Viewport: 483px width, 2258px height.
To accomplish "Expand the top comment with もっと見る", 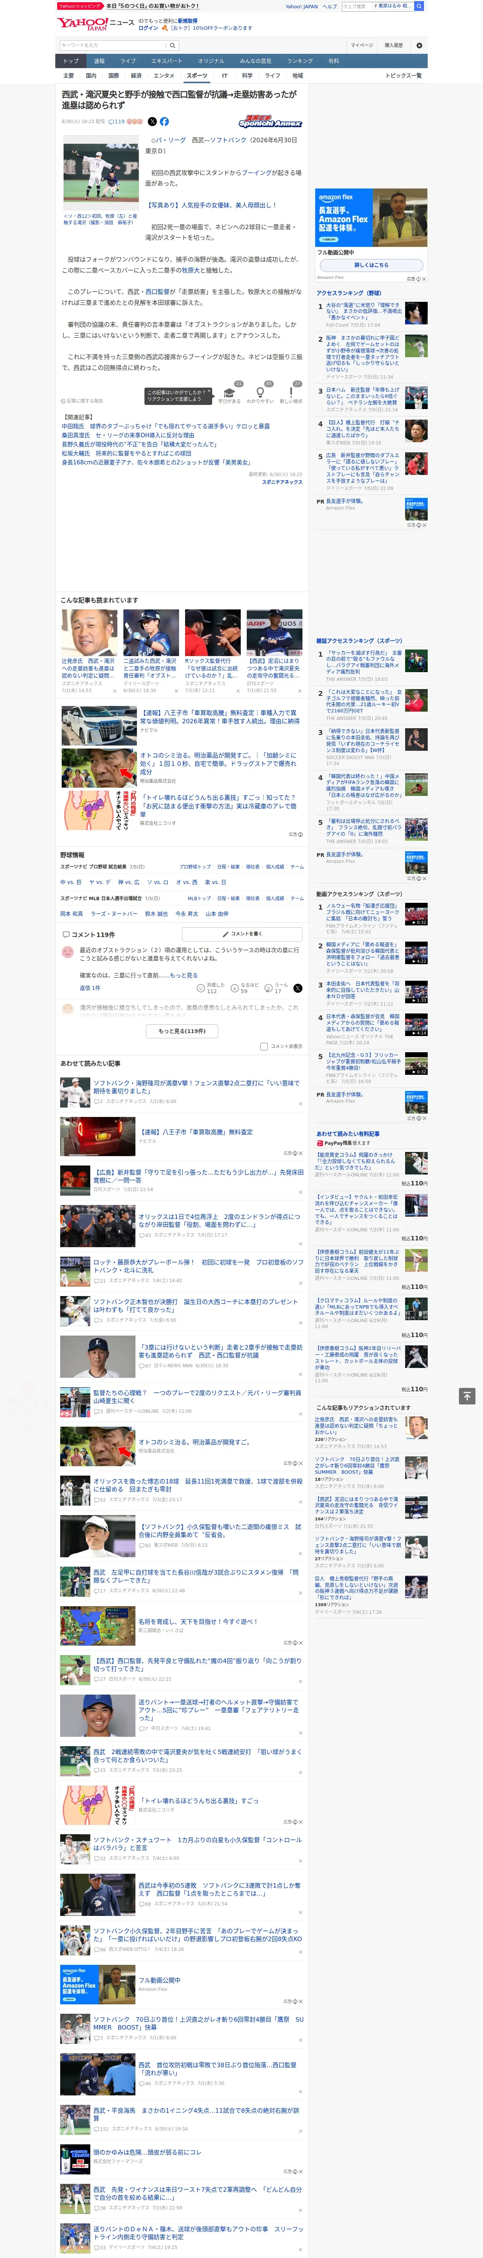I will tap(184, 975).
